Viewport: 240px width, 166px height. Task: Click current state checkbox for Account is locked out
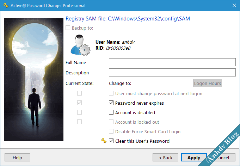point(79,122)
